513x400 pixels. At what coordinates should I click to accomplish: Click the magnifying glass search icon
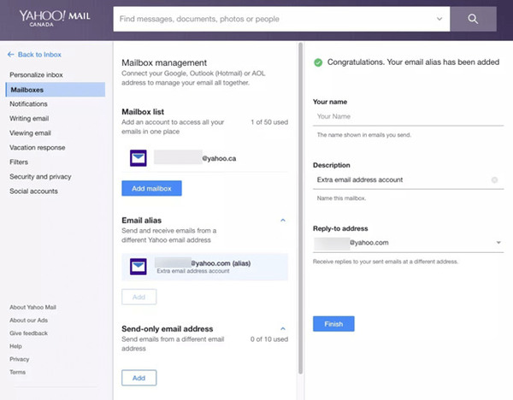point(473,19)
